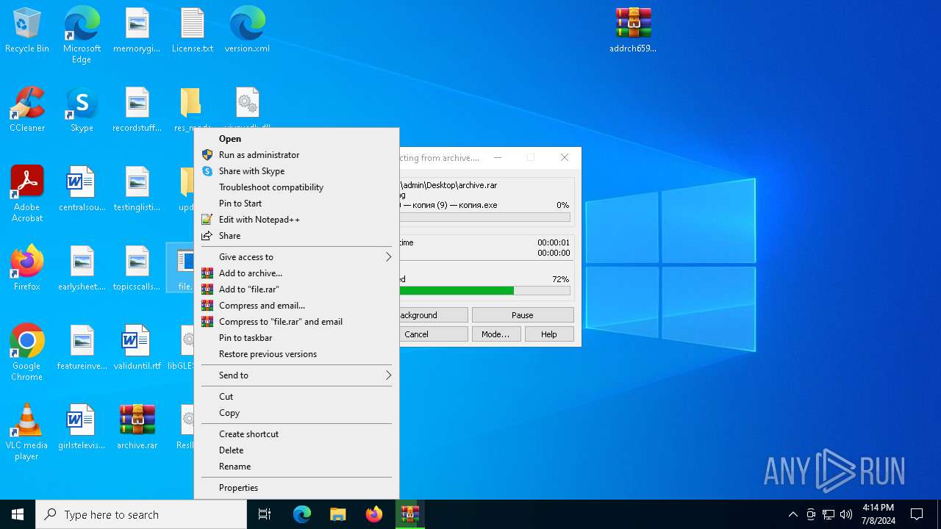Choose Rename in the context menu

point(296,467)
